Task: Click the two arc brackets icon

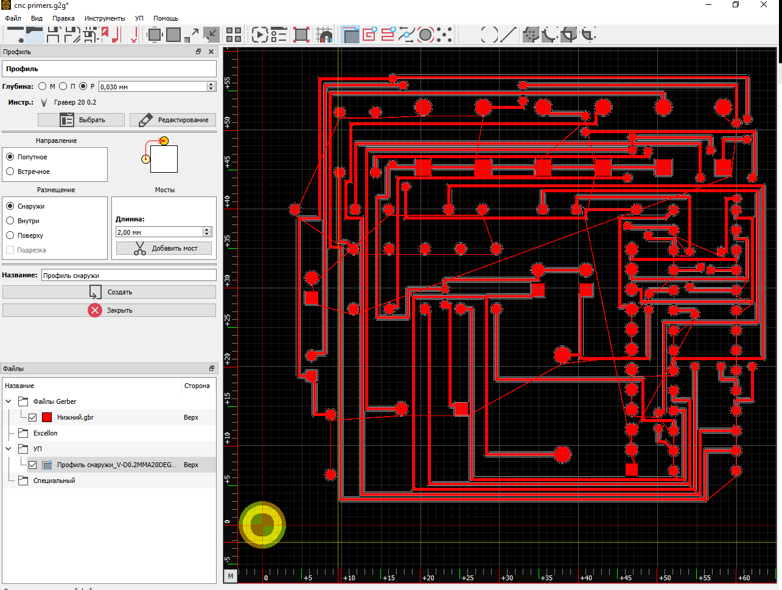Action: point(489,35)
